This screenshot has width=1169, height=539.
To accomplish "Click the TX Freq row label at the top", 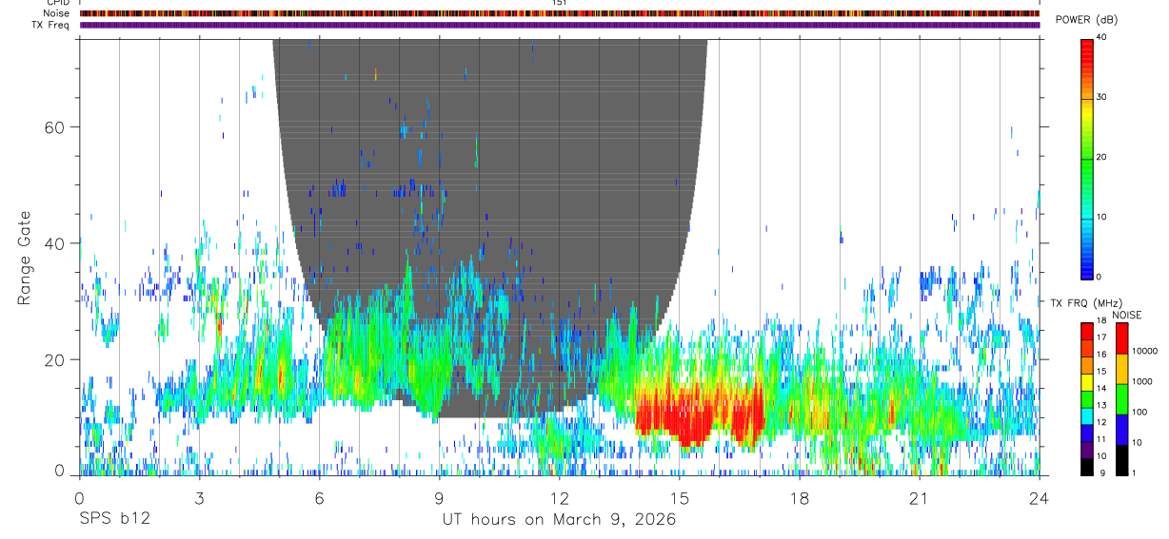I will (x=50, y=25).
